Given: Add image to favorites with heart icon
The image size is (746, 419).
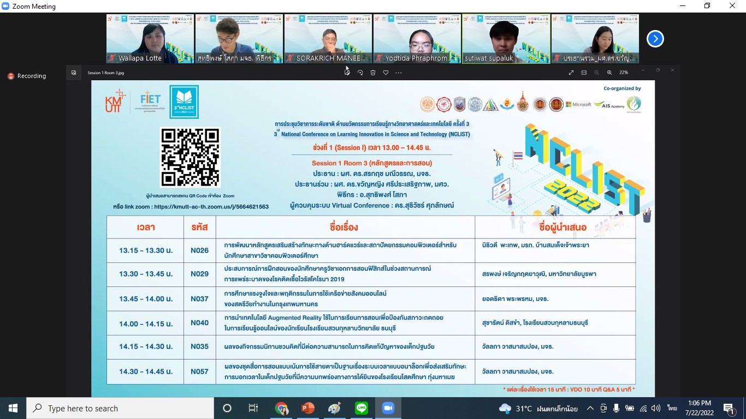Looking at the screenshot, I should [x=386, y=73].
